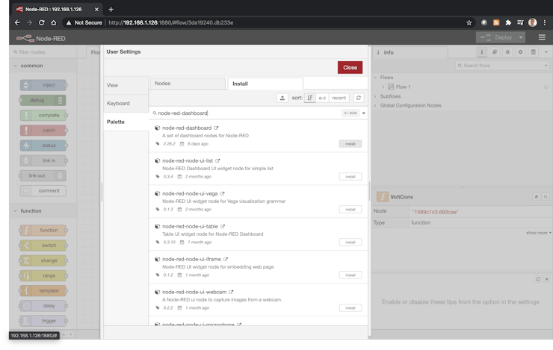The image size is (553, 350).
Task: Click the upload module icon button
Action: pos(282,98)
